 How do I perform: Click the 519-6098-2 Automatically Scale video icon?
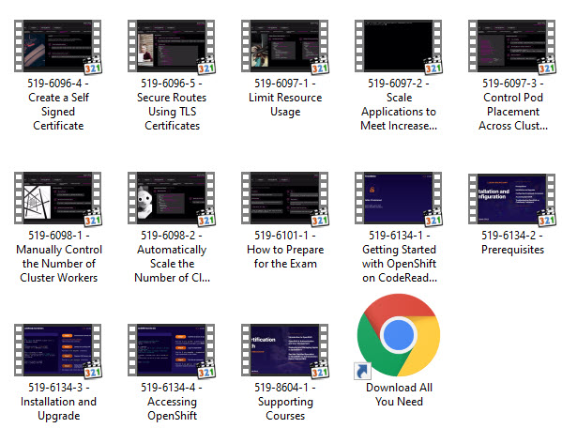172,198
